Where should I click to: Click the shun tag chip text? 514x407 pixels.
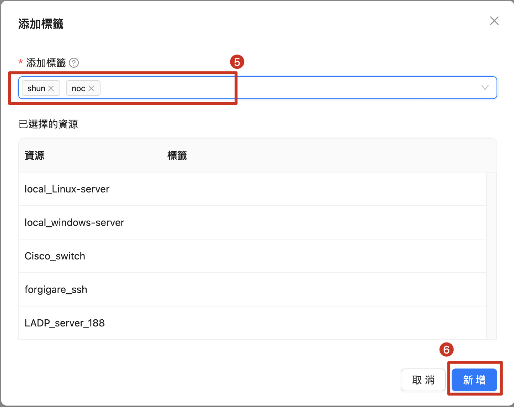[36, 88]
